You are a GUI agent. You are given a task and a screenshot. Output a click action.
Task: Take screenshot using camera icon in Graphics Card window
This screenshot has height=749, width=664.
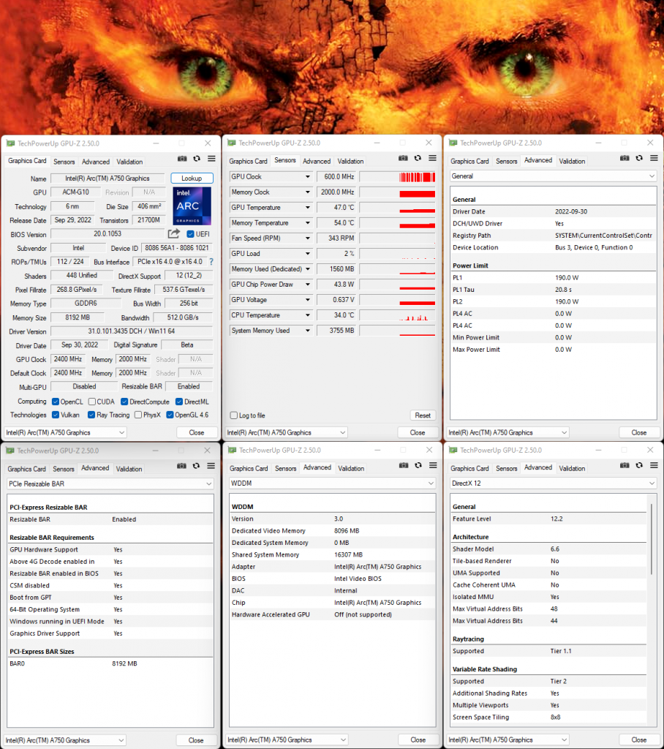182,159
